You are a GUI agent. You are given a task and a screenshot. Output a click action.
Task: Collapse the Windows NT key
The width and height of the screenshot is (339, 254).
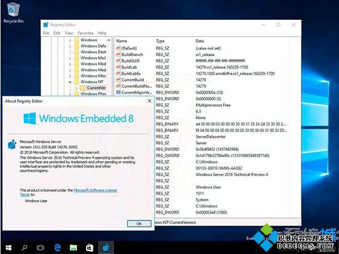[70, 82]
